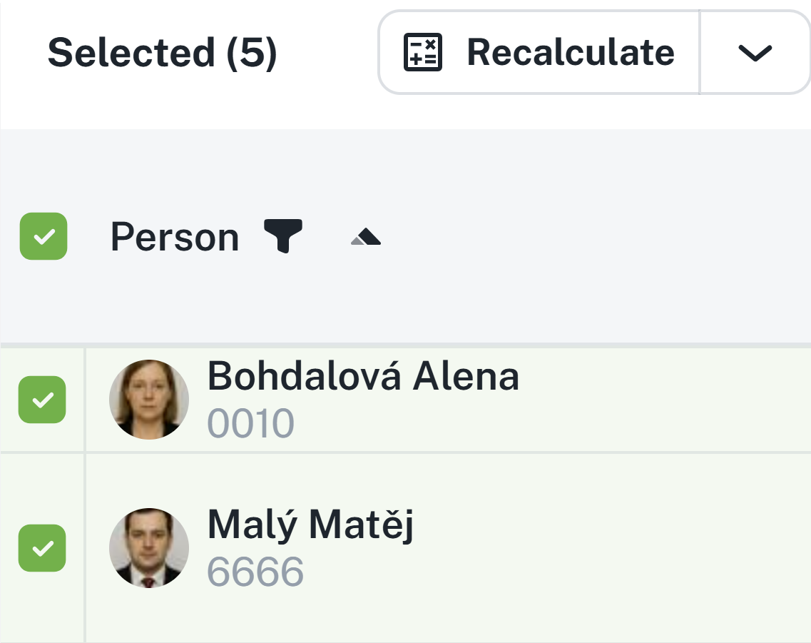This screenshot has width=811, height=643.
Task: Open the Malý Matěj name link
Action: (310, 525)
